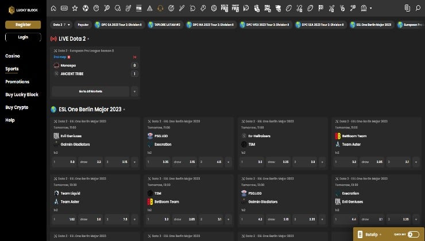
Task: Click the globe icon beside ESL One Berlin Major heading
Action: (53, 110)
